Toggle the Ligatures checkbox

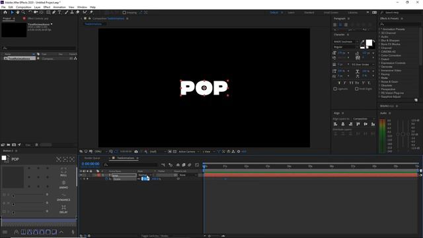pyautogui.click(x=335, y=89)
